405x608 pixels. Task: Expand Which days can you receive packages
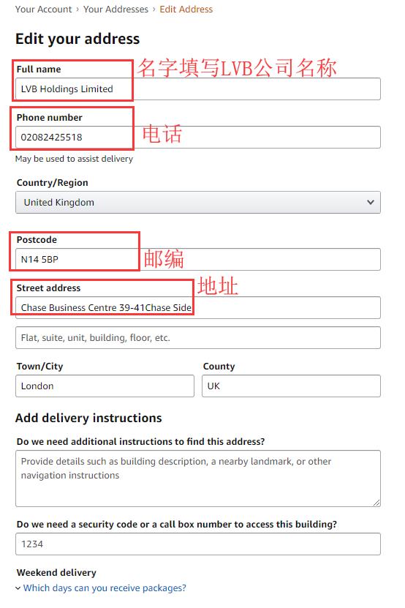coord(105,588)
